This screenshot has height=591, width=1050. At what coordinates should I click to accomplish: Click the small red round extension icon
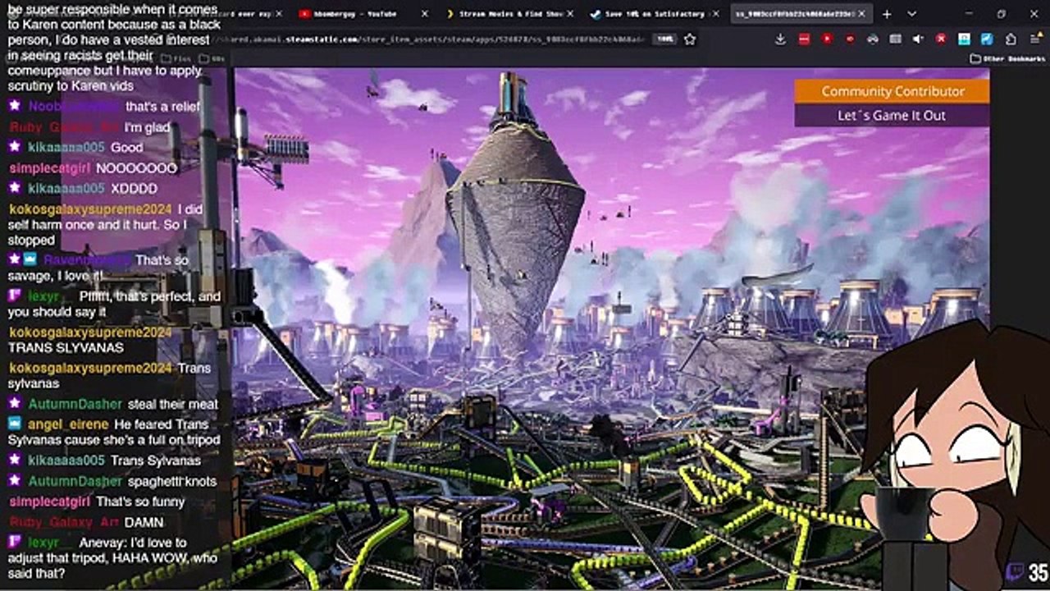pos(850,39)
